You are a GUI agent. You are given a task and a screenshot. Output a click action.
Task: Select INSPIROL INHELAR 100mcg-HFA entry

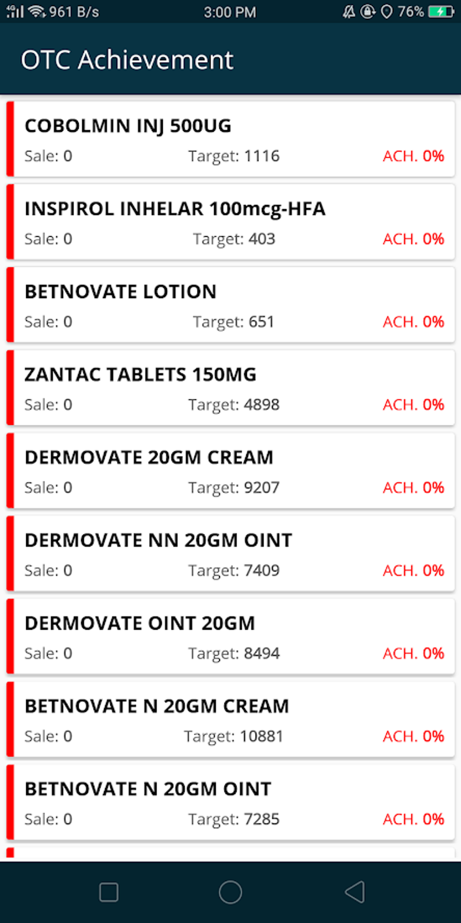230,222
